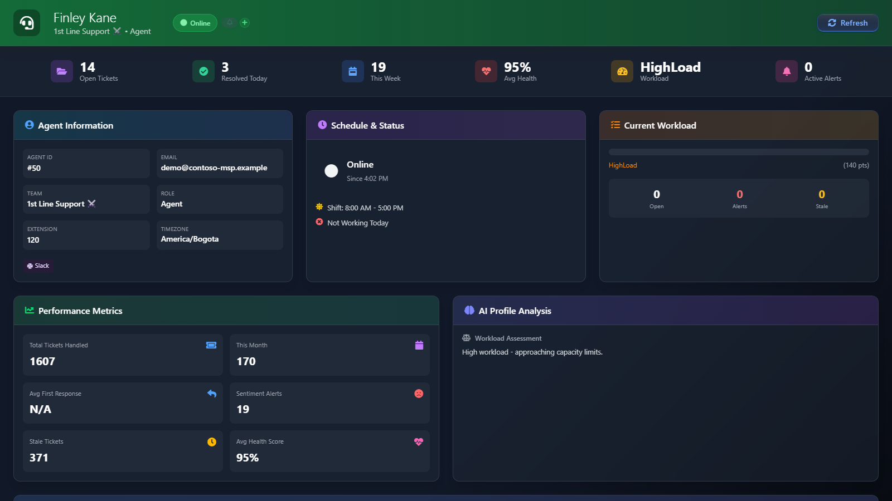Image resolution: width=892 pixels, height=501 pixels.
Task: Click the Online status badge in header
Action: [x=195, y=23]
